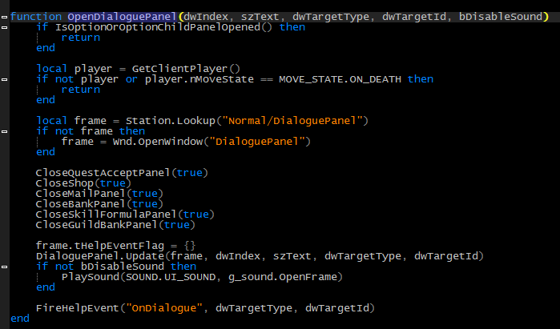Fold the 'if not frame then' block

(x=4, y=131)
